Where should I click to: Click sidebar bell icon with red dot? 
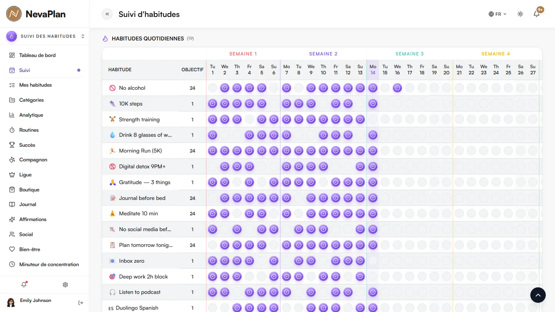point(24,285)
